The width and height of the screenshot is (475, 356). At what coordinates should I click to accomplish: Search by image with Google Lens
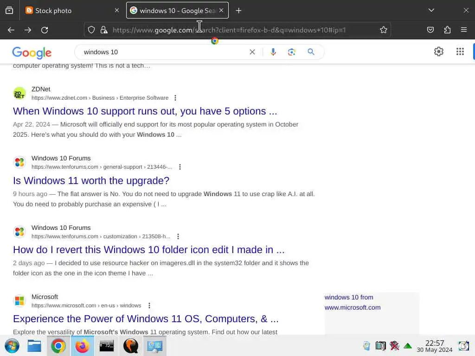[291, 52]
